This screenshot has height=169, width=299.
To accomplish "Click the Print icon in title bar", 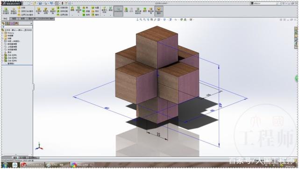I will pyautogui.click(x=46, y=3).
